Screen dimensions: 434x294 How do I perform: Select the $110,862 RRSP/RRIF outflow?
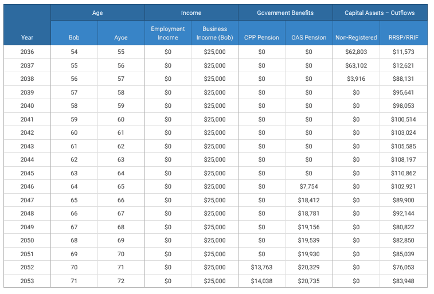[403, 173]
